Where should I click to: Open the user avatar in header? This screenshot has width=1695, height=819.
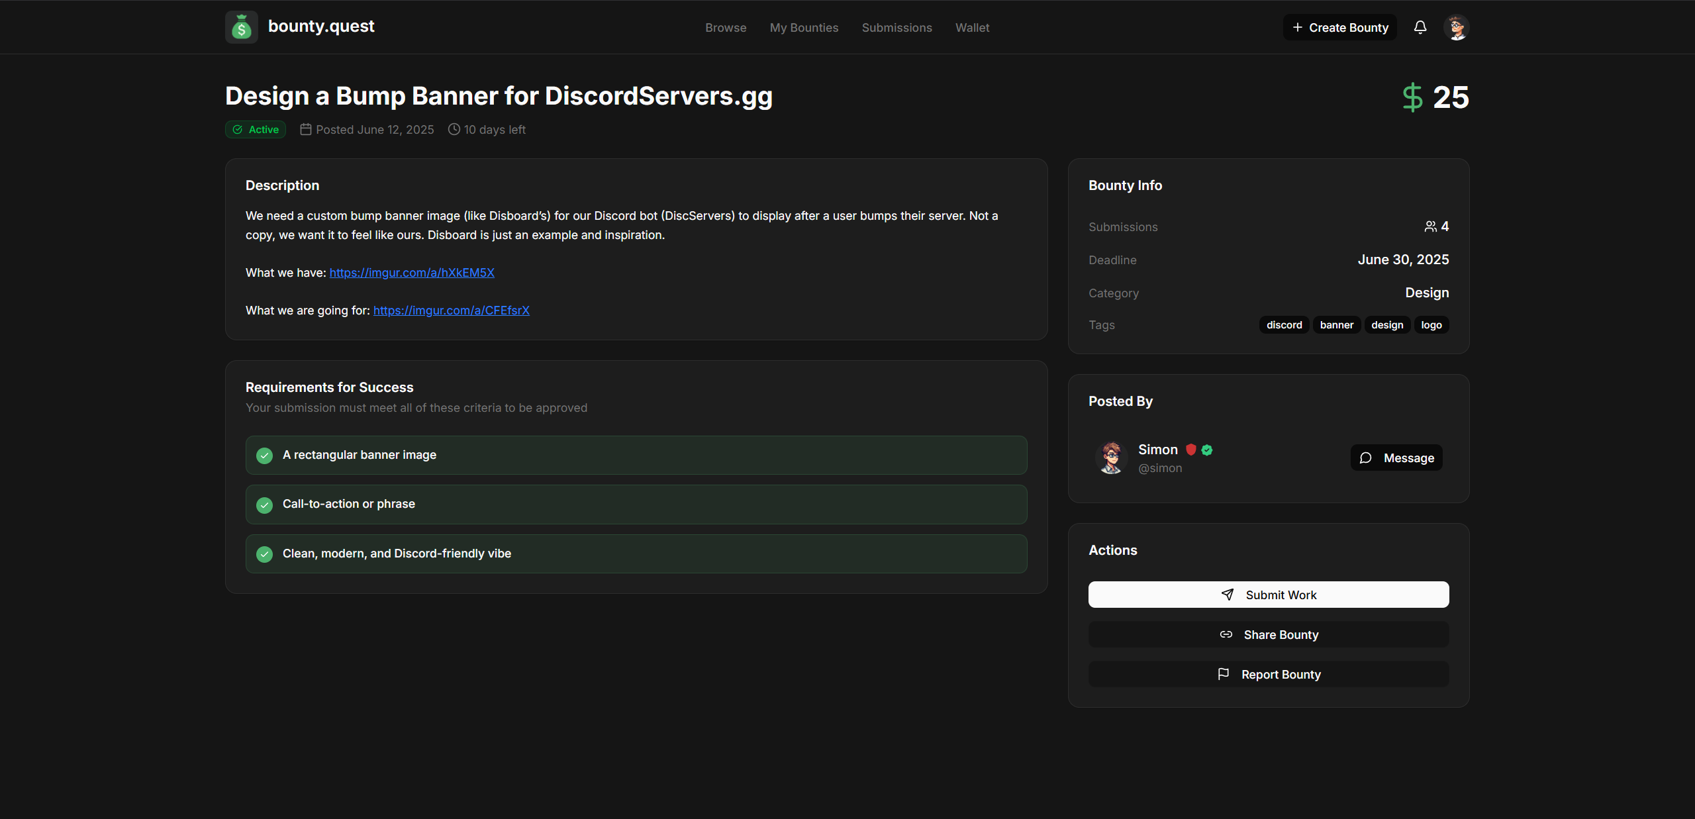pos(1457,27)
